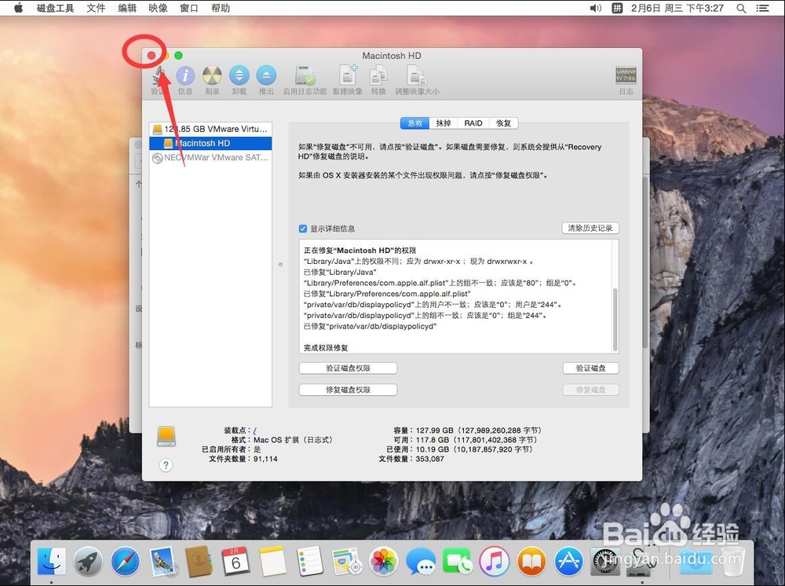Click the help question mark icon
Screen dimensions: 785x586
click(x=165, y=465)
